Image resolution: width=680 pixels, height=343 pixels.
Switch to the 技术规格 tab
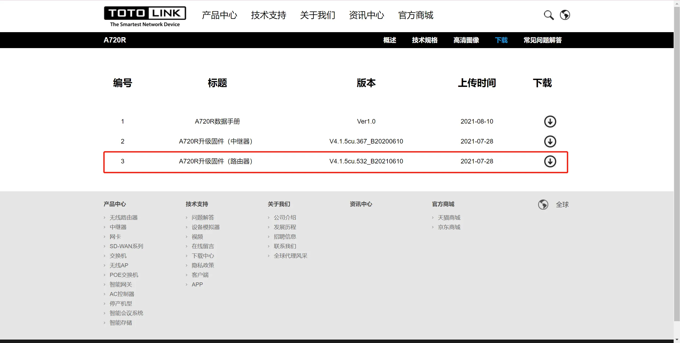coord(424,40)
